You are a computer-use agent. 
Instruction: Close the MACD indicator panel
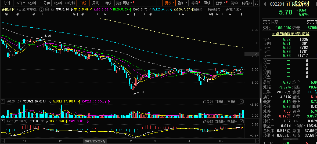[242, 121]
